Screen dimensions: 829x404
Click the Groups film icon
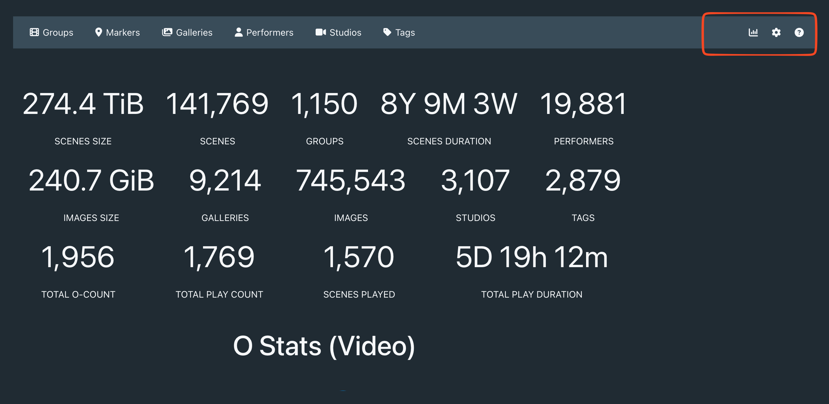pyautogui.click(x=34, y=32)
